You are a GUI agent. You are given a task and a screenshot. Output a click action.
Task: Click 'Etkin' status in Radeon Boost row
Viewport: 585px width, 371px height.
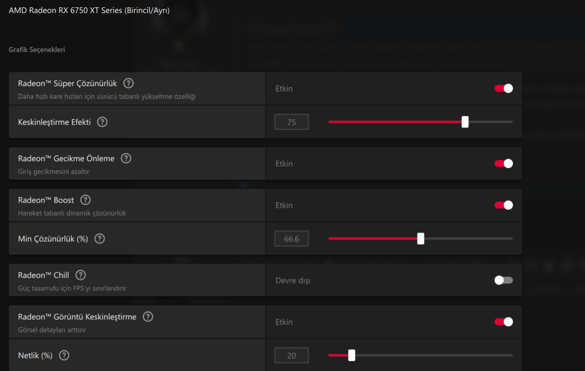tap(284, 205)
